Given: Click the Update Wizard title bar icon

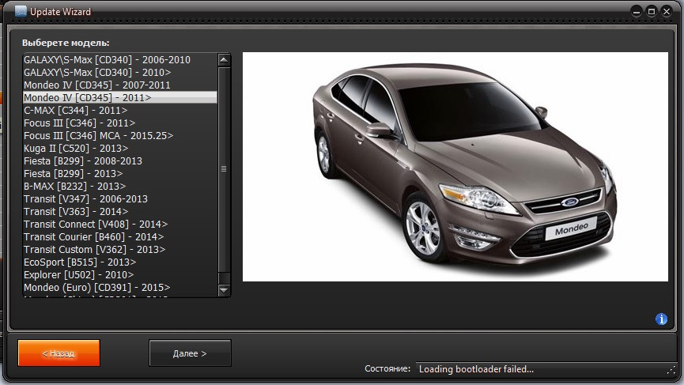Looking at the screenshot, I should 21,12.
